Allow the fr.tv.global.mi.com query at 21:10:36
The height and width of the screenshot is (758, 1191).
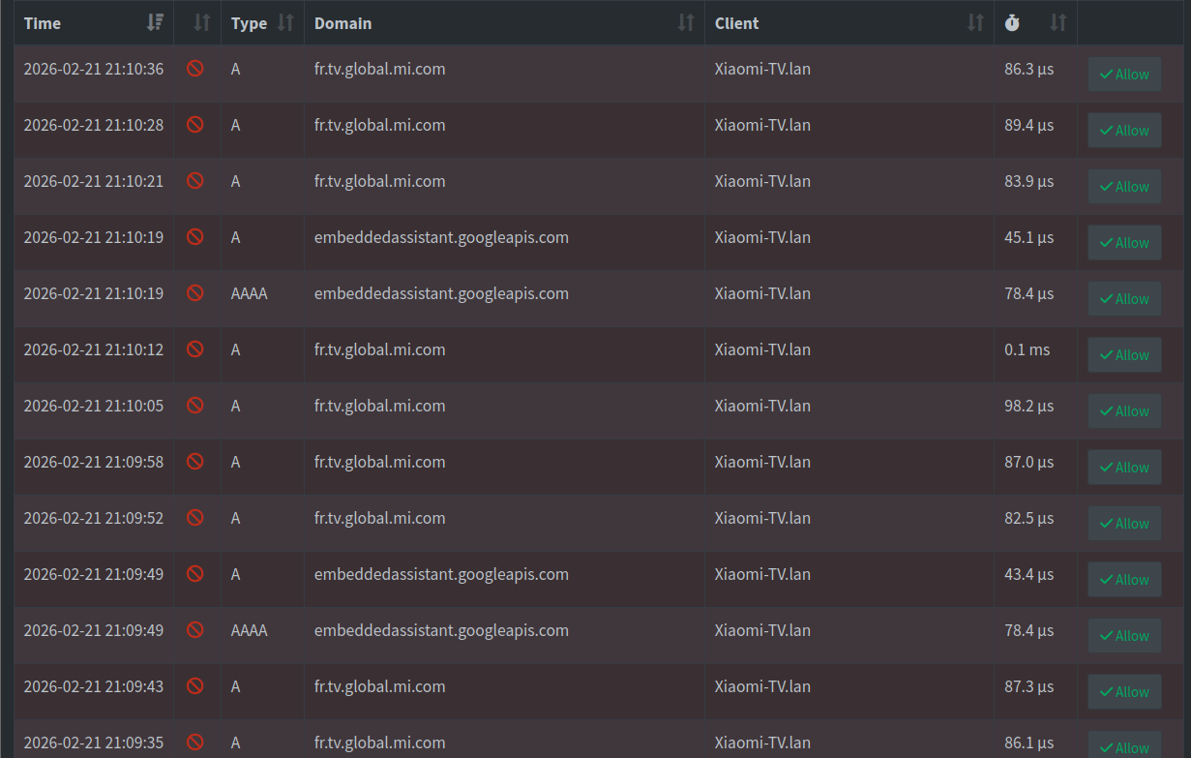(x=1124, y=75)
